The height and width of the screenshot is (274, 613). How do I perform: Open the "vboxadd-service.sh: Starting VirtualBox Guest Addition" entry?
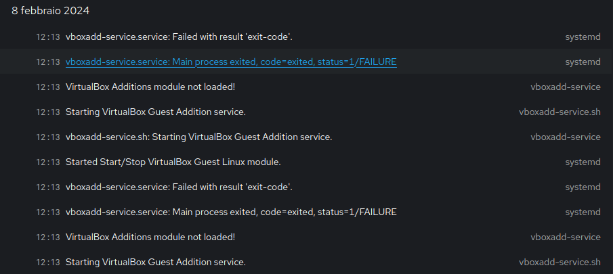198,137
